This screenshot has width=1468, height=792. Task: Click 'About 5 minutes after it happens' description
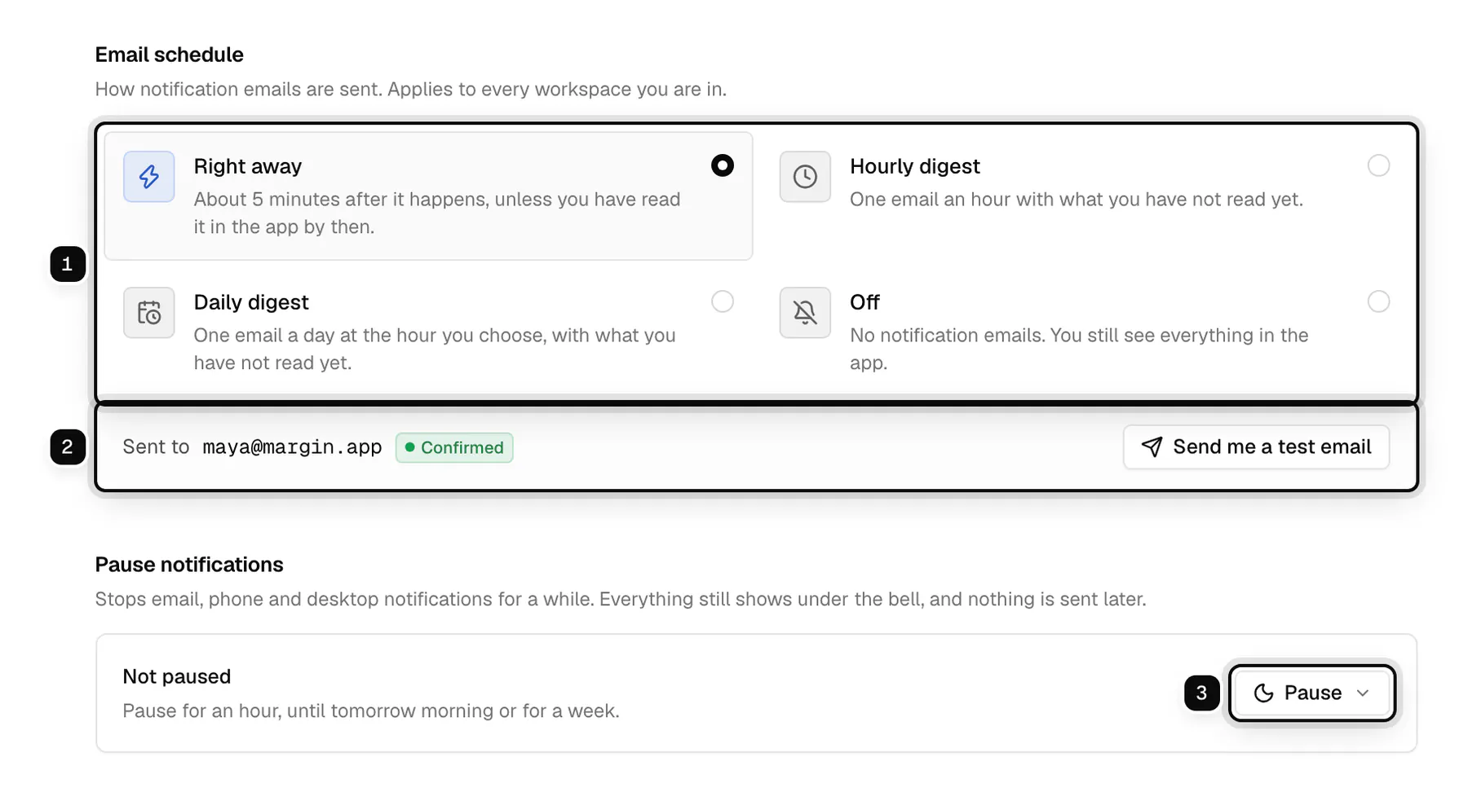(437, 213)
